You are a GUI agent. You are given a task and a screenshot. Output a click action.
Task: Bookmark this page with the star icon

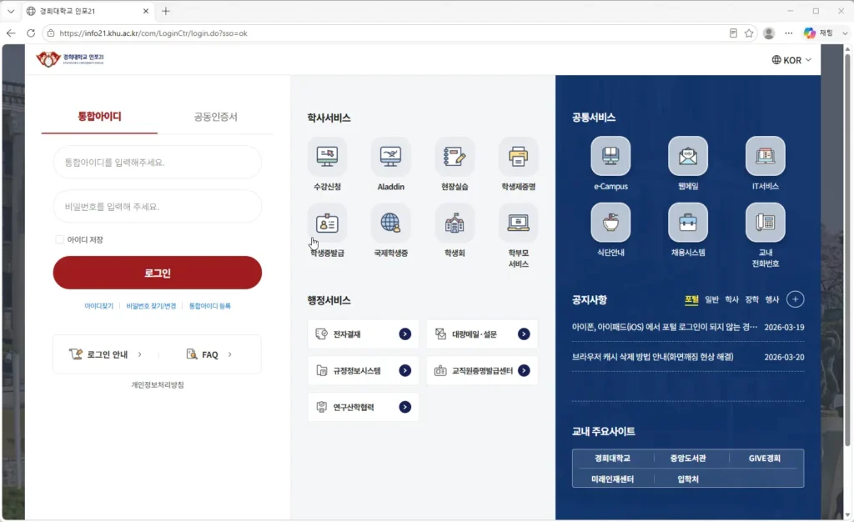click(749, 33)
